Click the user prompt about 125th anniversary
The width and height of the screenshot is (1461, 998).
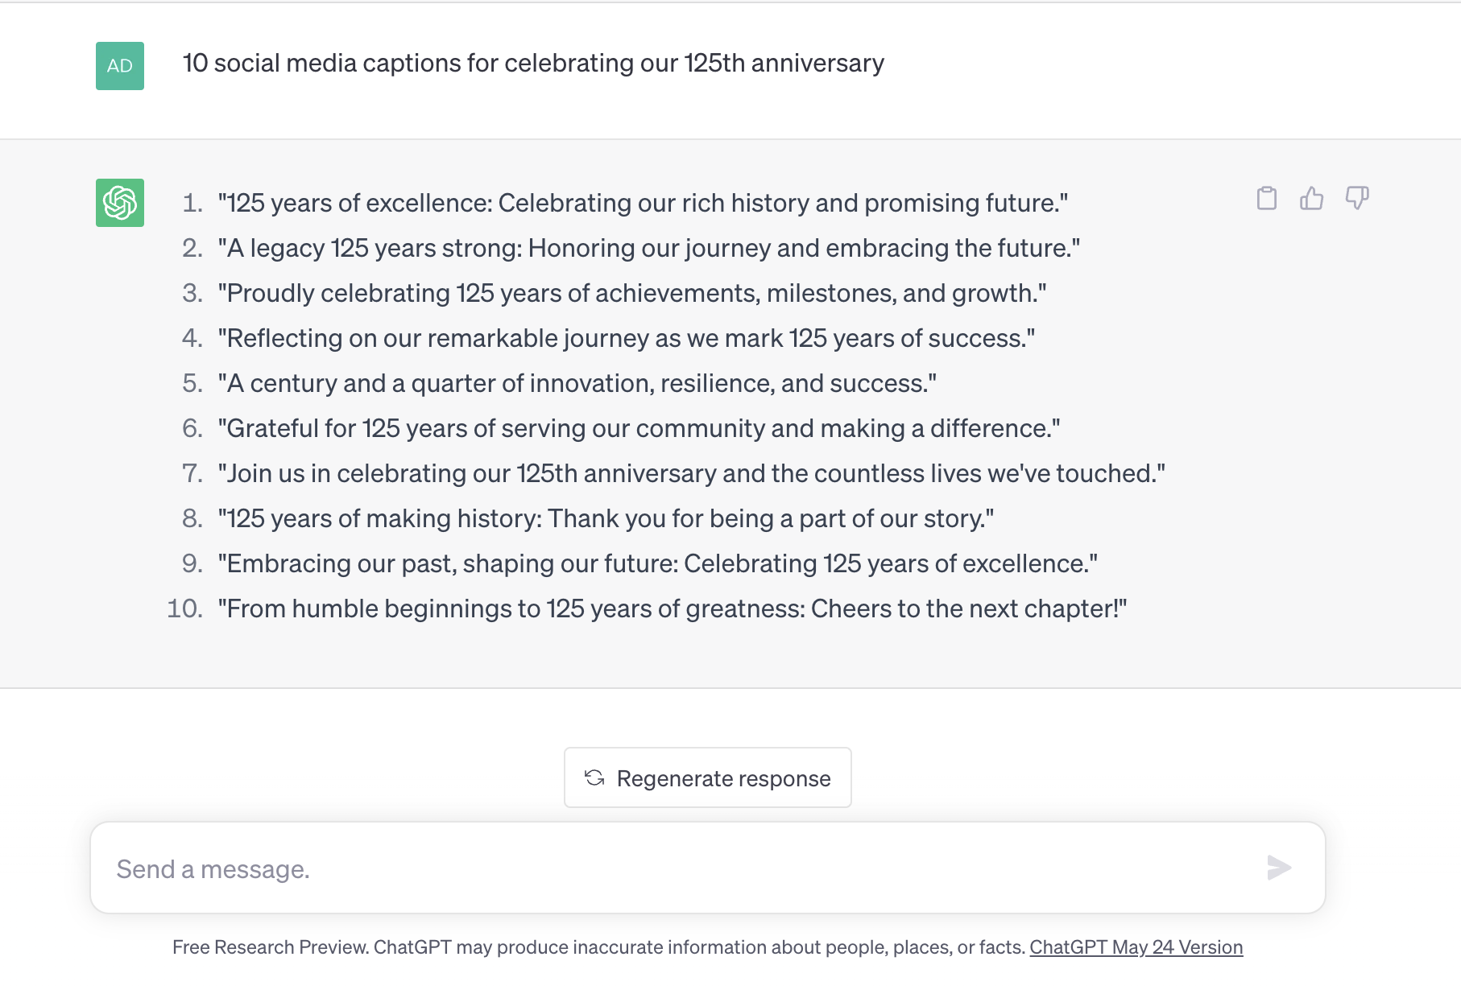point(533,64)
